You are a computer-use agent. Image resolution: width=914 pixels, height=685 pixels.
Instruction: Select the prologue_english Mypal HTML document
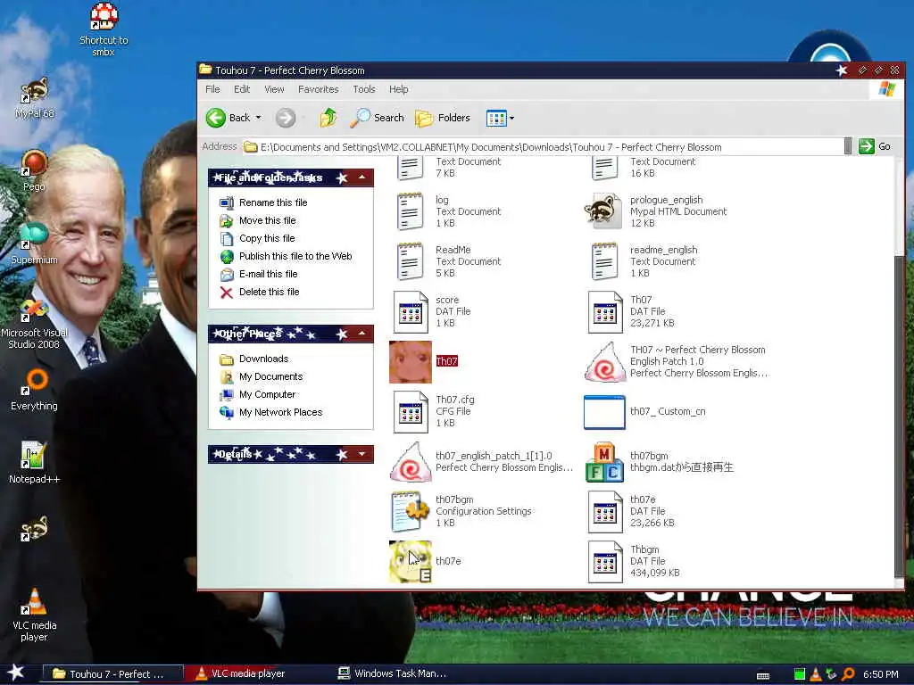pos(604,211)
